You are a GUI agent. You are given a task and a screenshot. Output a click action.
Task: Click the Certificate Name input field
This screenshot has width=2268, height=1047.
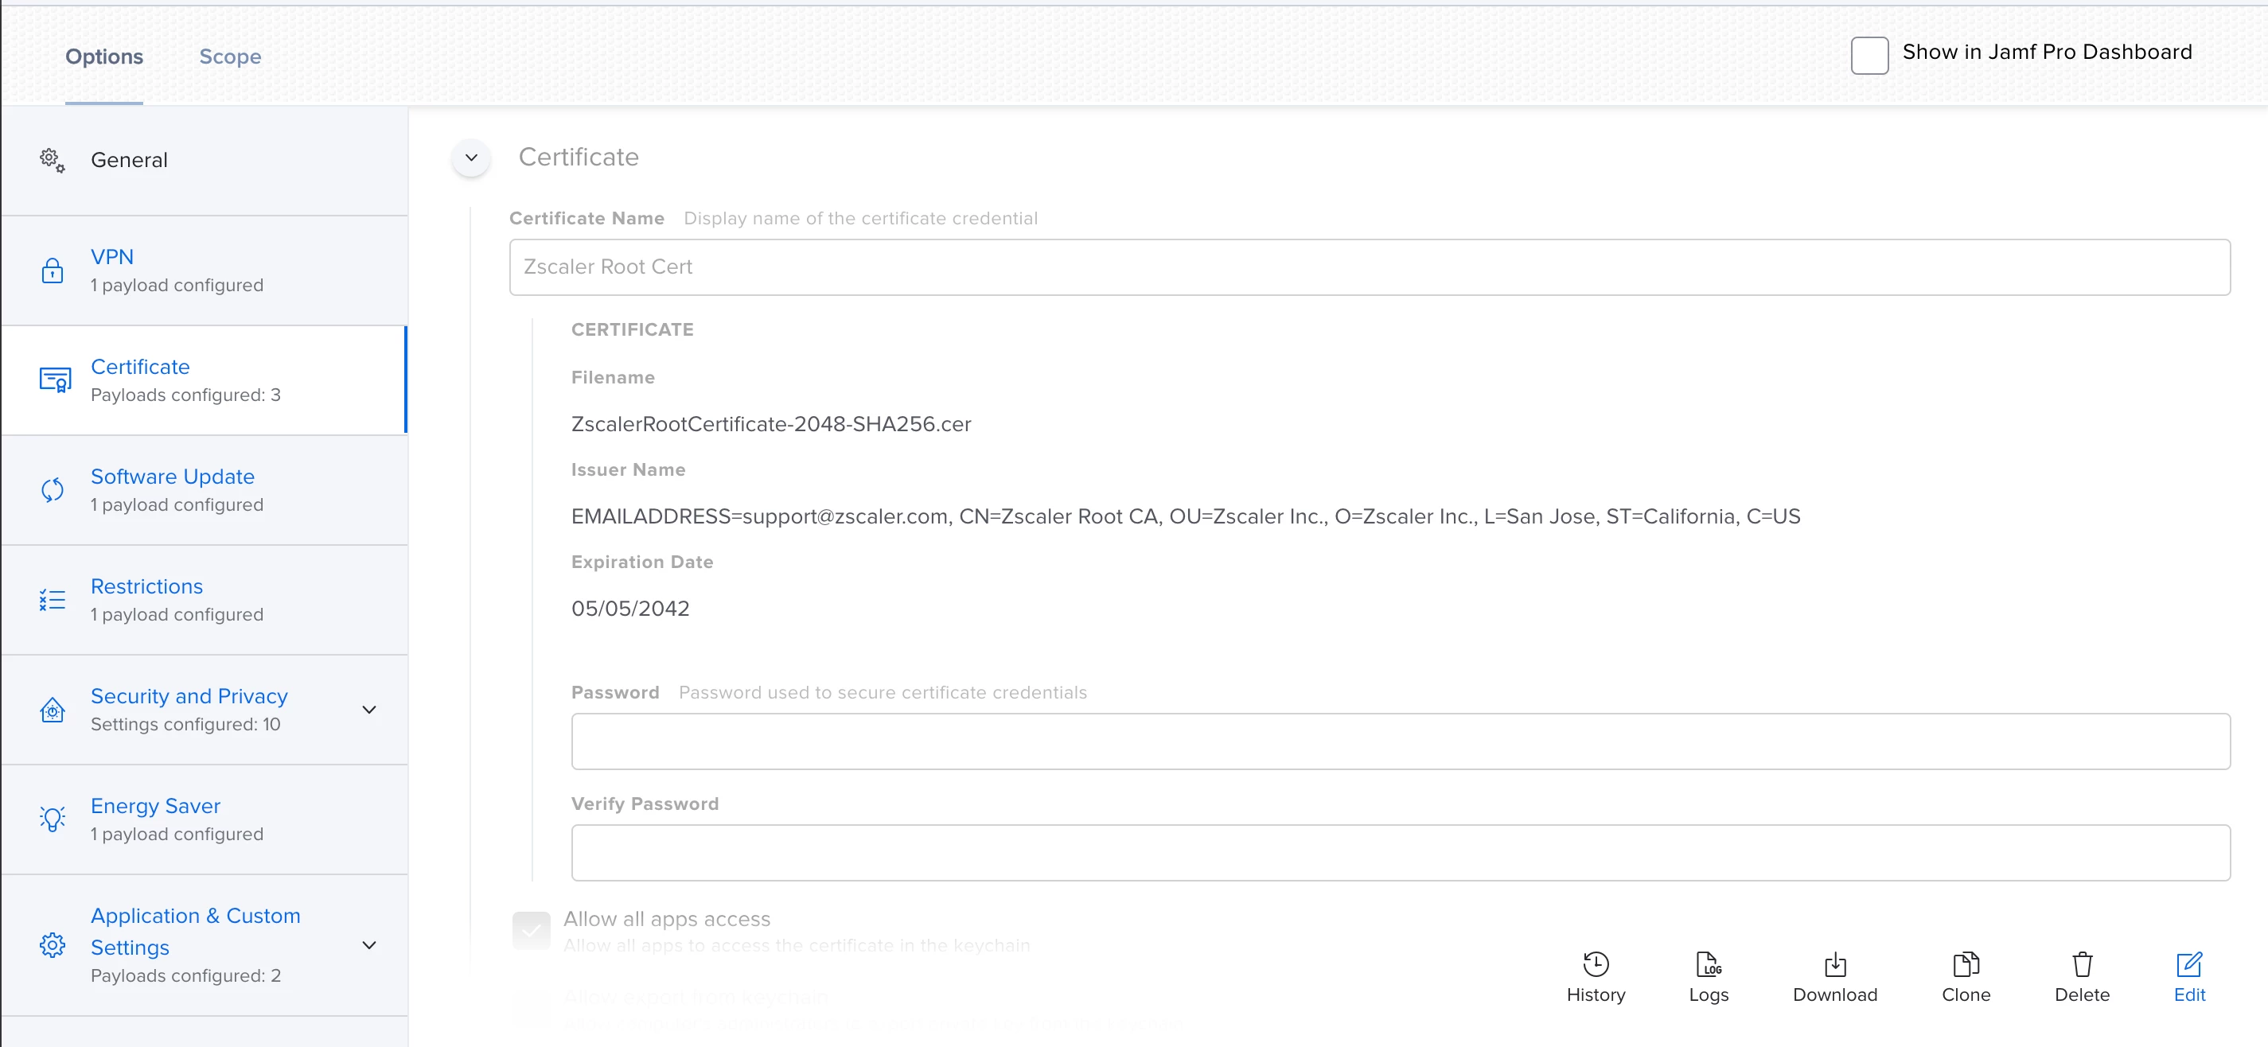1369,267
